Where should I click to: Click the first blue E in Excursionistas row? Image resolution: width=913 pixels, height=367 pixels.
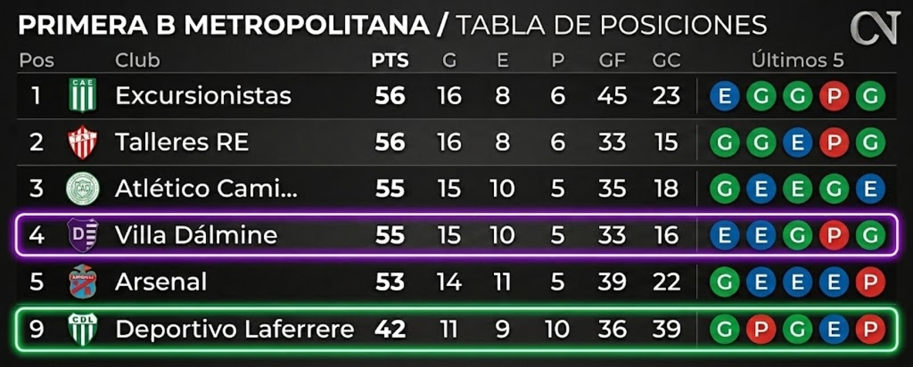[725, 96]
